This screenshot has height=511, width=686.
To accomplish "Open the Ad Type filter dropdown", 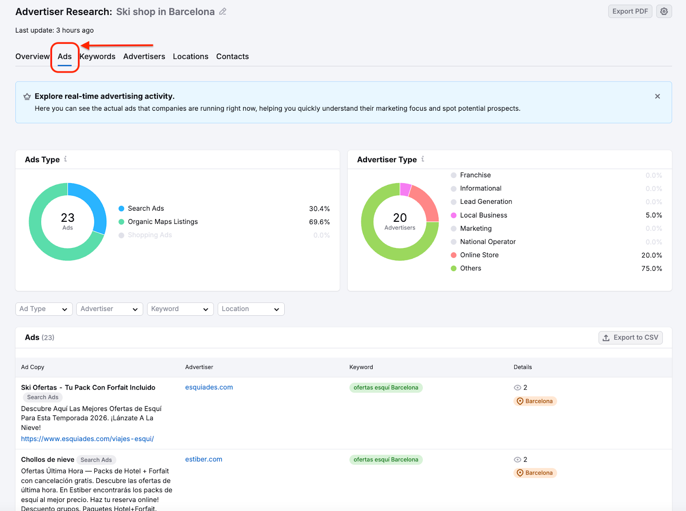I will (43, 308).
